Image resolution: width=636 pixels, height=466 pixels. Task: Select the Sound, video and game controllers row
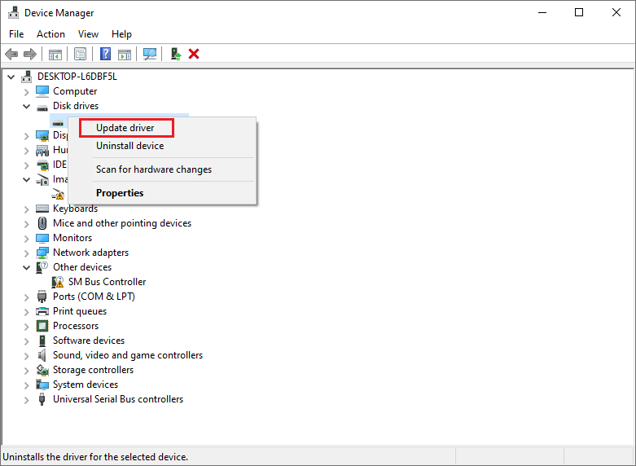click(128, 355)
